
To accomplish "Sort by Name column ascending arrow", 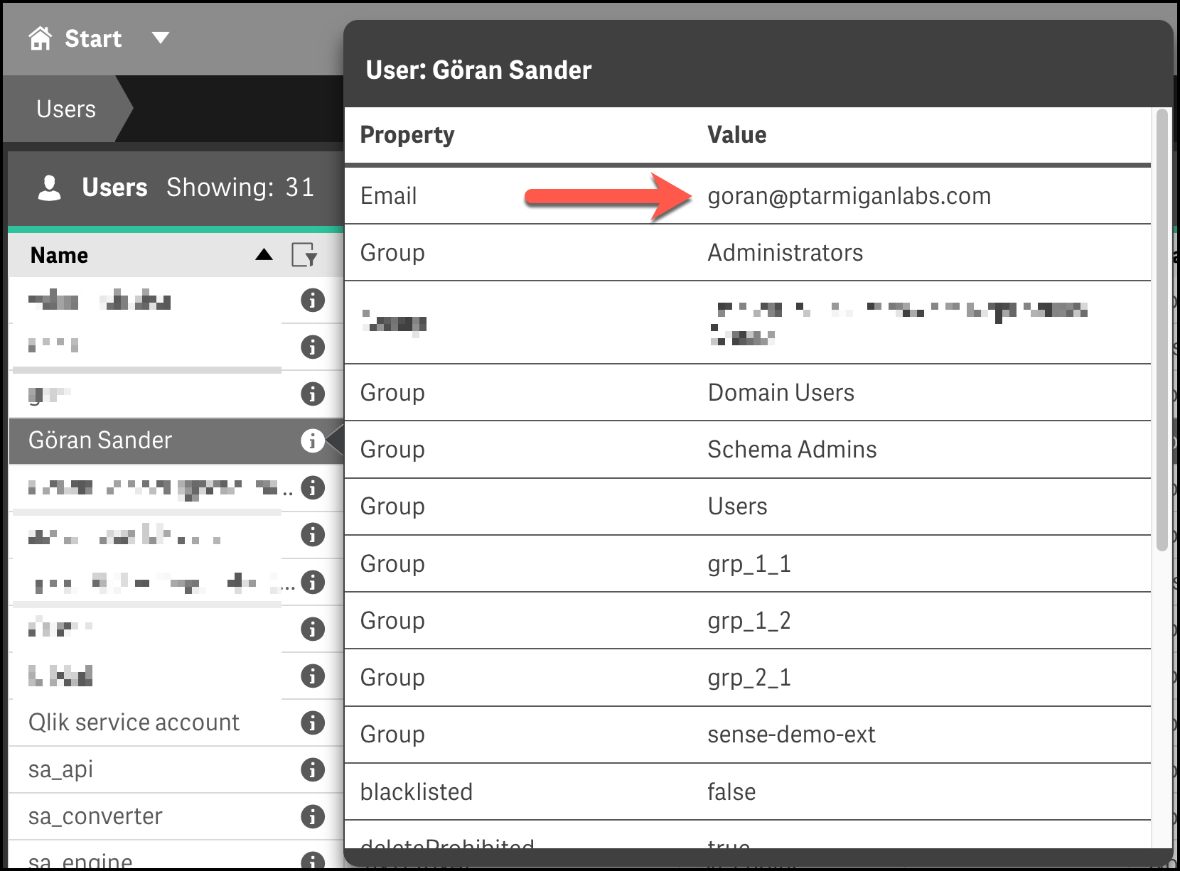I will click(264, 255).
